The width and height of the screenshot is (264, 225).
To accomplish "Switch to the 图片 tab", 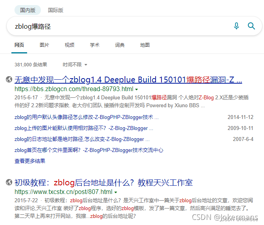I will point(44,45).
